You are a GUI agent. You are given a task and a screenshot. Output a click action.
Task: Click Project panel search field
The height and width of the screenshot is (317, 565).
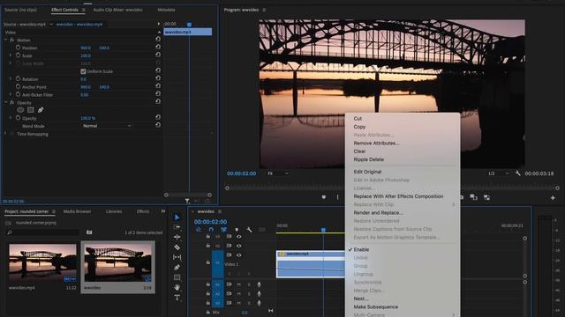[42, 232]
